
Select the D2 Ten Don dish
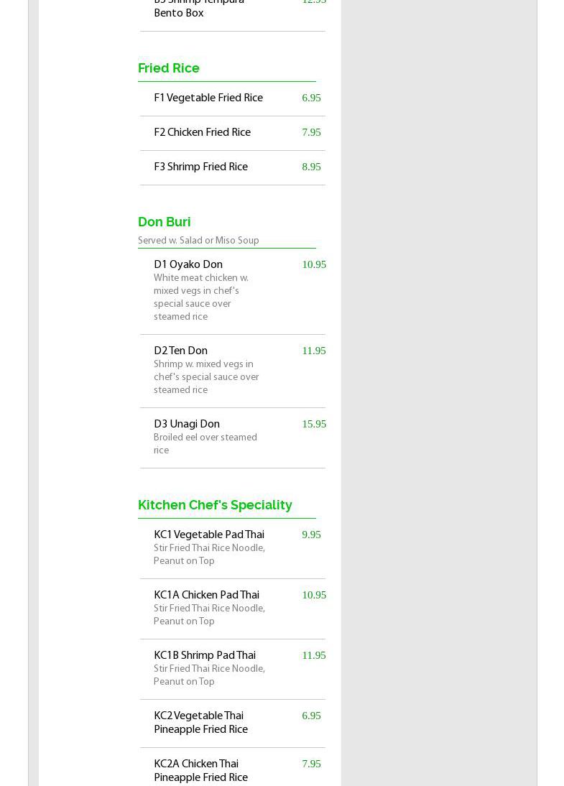coord(180,351)
